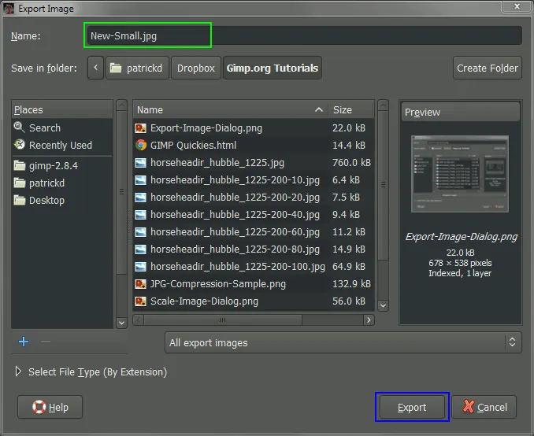Click the horizontal scrollbar right arrow
This screenshot has width=534, height=436.
click(369, 320)
